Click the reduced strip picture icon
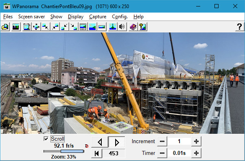 [x=102, y=27]
